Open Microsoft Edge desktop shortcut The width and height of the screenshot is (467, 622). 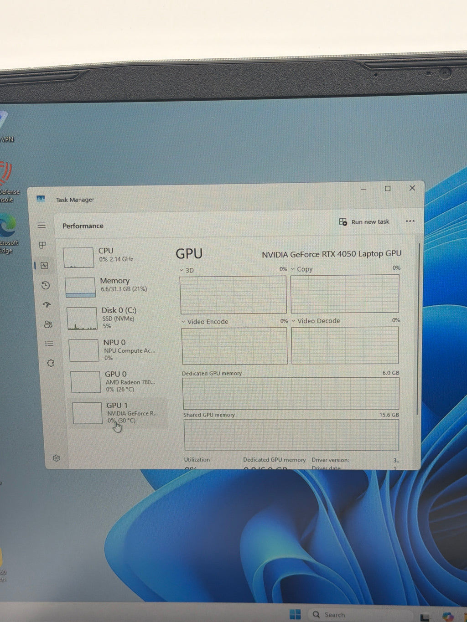click(x=9, y=233)
